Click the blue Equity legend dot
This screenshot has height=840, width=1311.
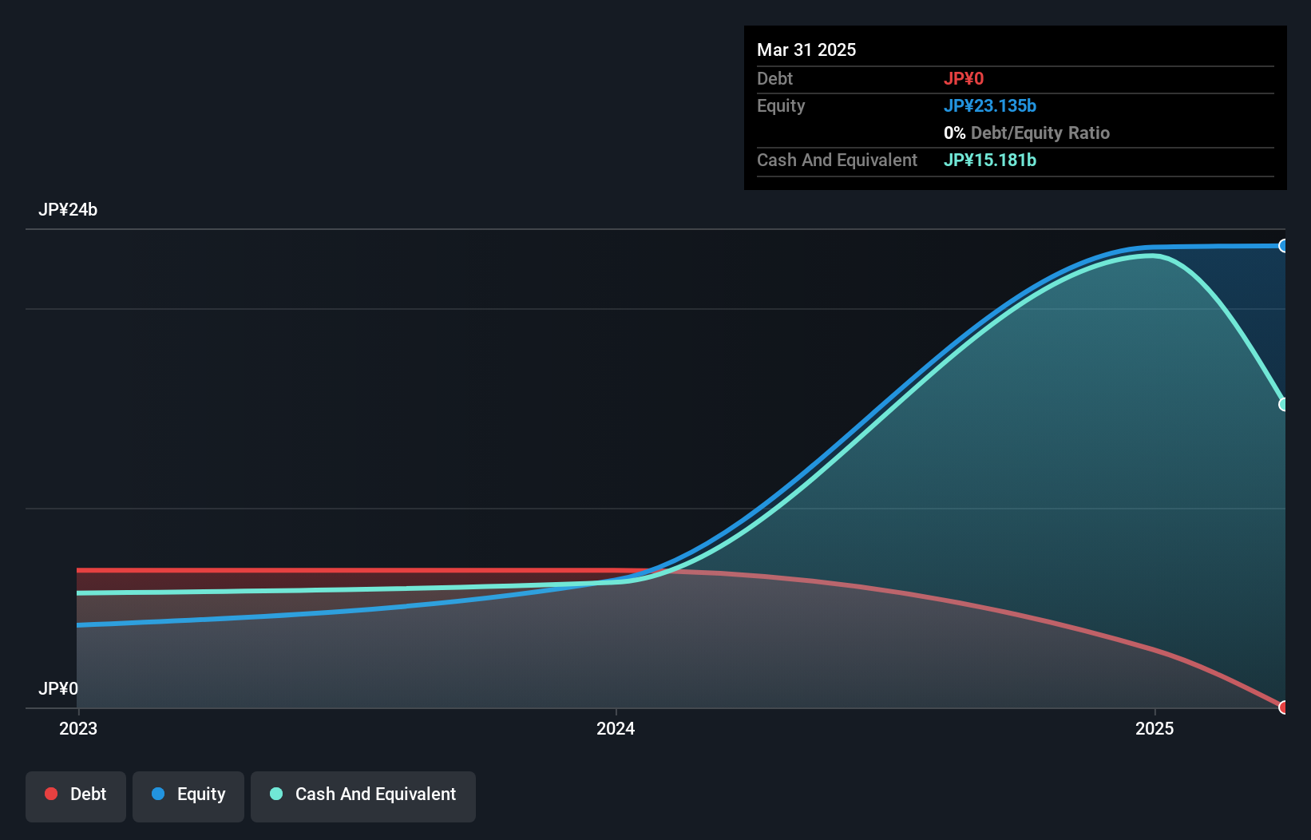coord(158,794)
